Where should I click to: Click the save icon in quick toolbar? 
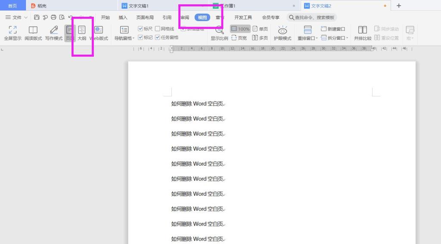[x=37, y=17]
